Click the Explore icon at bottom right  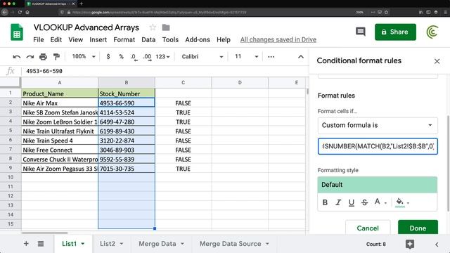(409, 244)
